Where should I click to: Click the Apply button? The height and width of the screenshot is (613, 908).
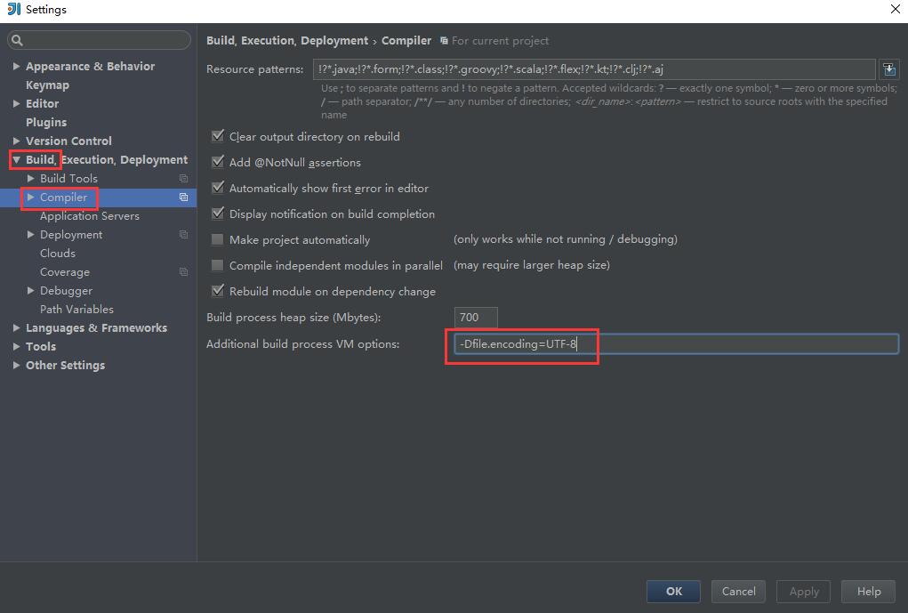click(x=804, y=592)
